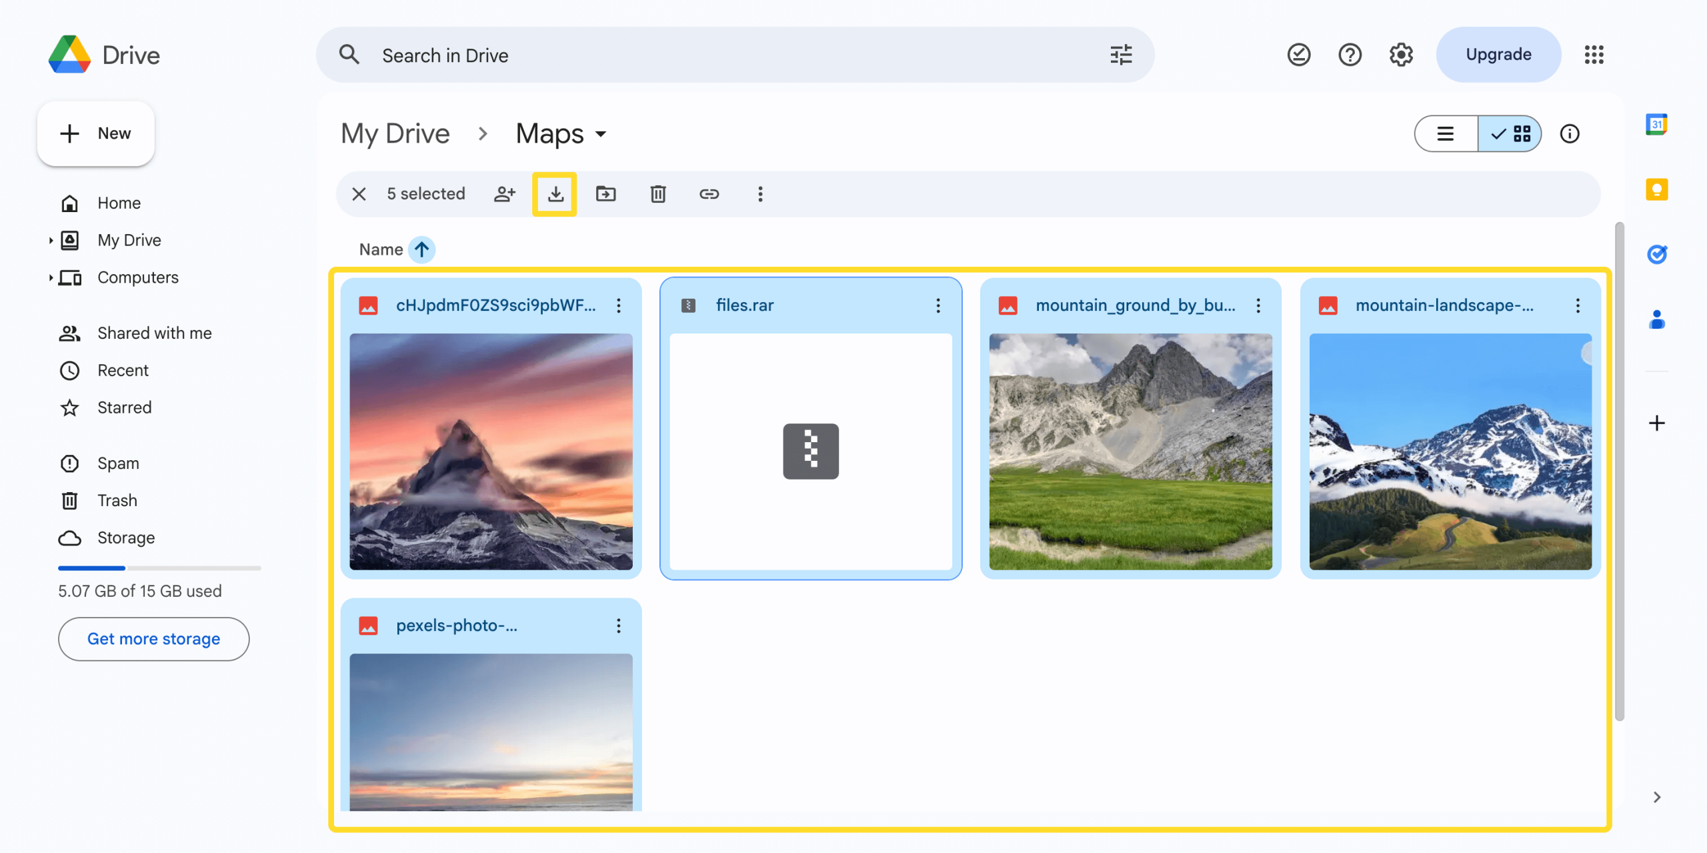
Task: Open the Starred section
Action: pyautogui.click(x=124, y=407)
